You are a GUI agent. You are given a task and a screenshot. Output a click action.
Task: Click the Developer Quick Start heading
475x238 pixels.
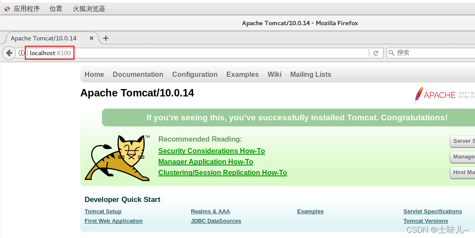click(122, 199)
